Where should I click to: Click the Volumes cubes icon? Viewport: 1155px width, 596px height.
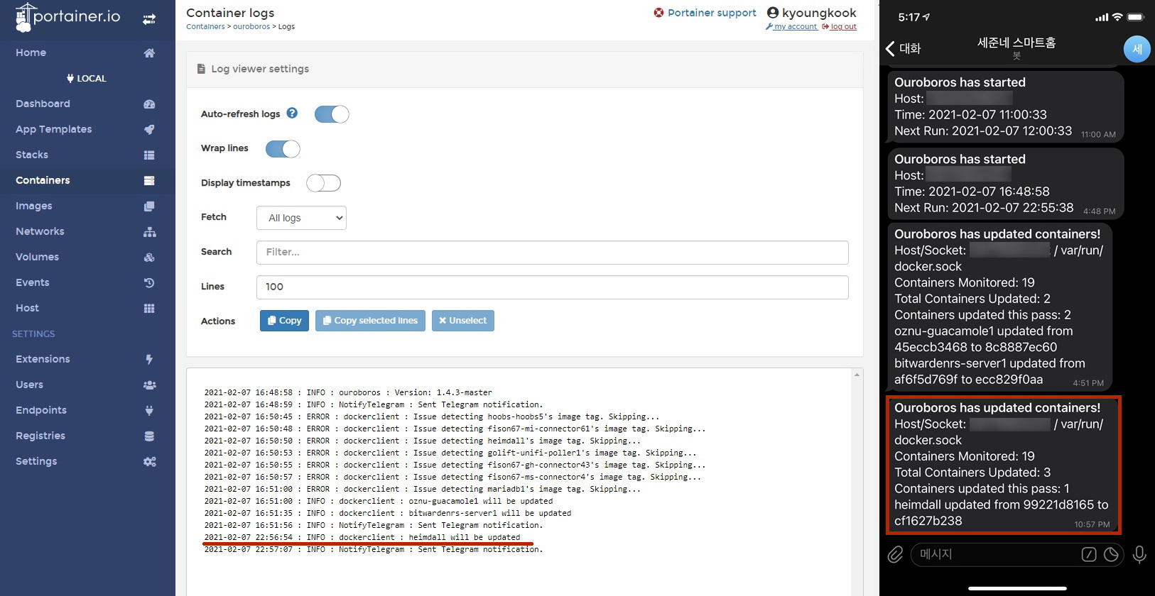pyautogui.click(x=149, y=257)
